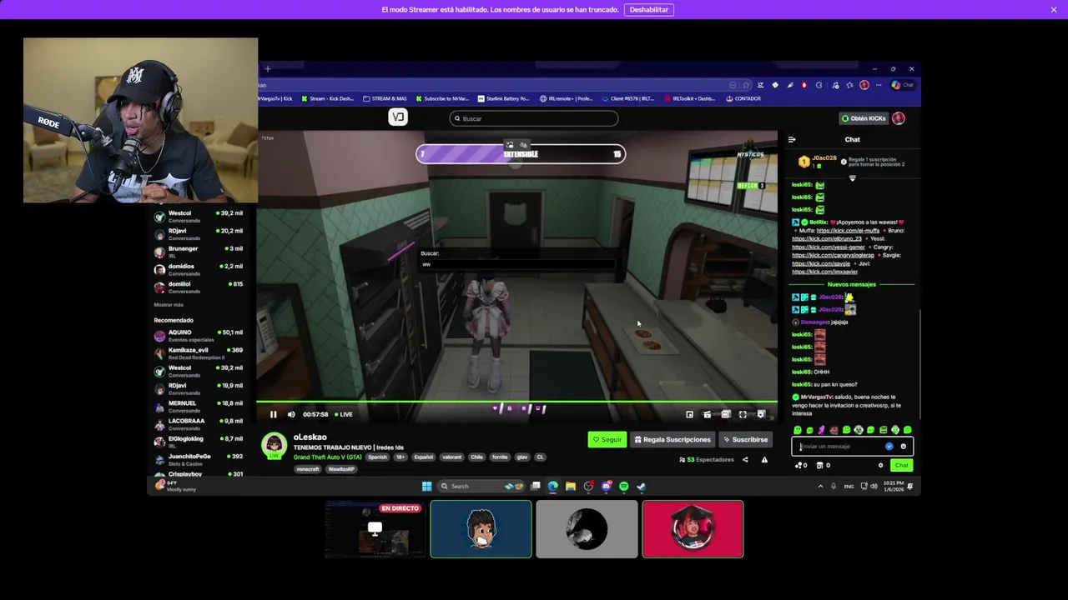
Task: Click the Deshabilitar button in streamer banner
Action: coord(648,10)
